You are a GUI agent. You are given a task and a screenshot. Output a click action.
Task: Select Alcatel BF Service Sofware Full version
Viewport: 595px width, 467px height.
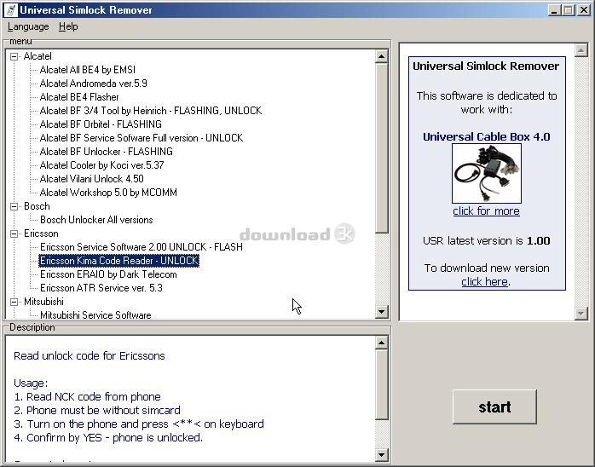(142, 138)
